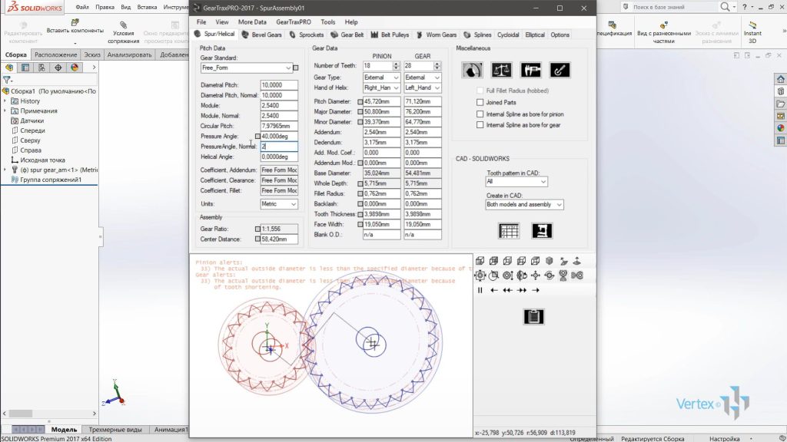Open the More Data menu
The width and height of the screenshot is (787, 442).
(252, 22)
